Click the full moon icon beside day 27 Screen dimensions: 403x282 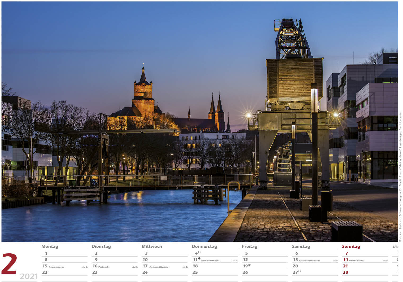tap(300, 271)
